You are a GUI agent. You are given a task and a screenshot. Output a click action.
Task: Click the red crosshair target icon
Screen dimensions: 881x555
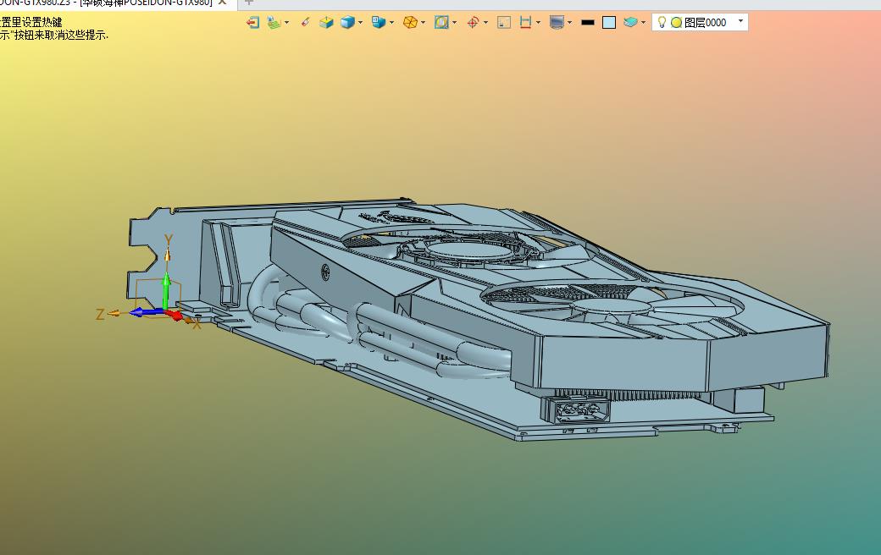473,23
